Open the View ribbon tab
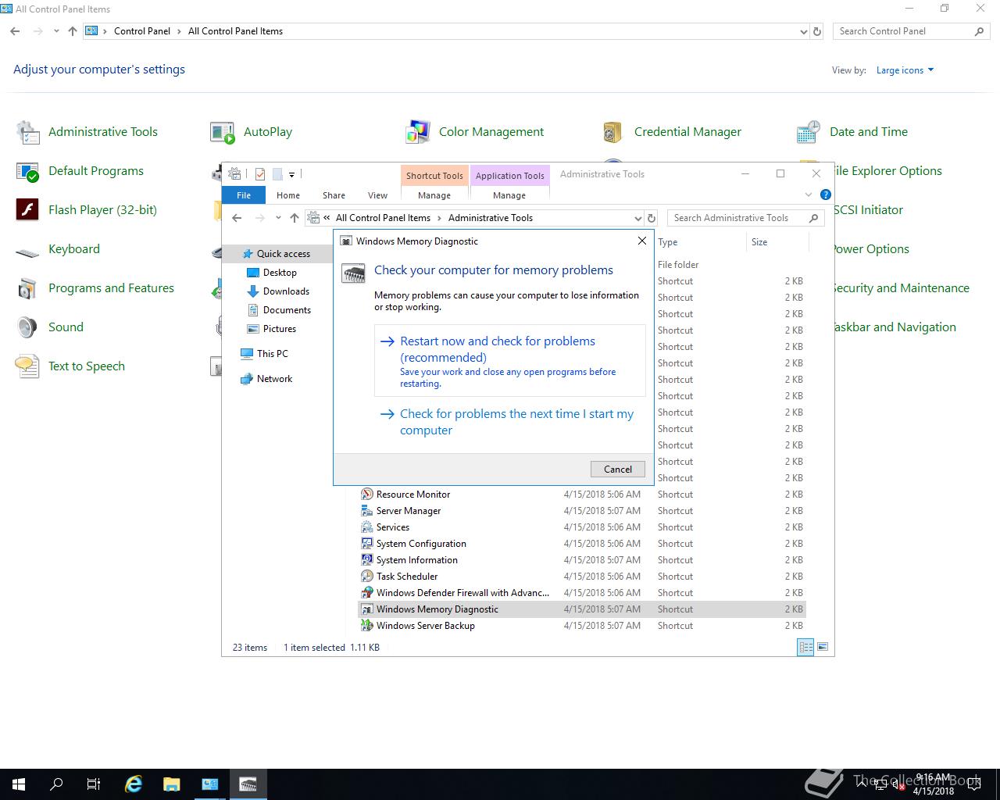 coord(377,195)
